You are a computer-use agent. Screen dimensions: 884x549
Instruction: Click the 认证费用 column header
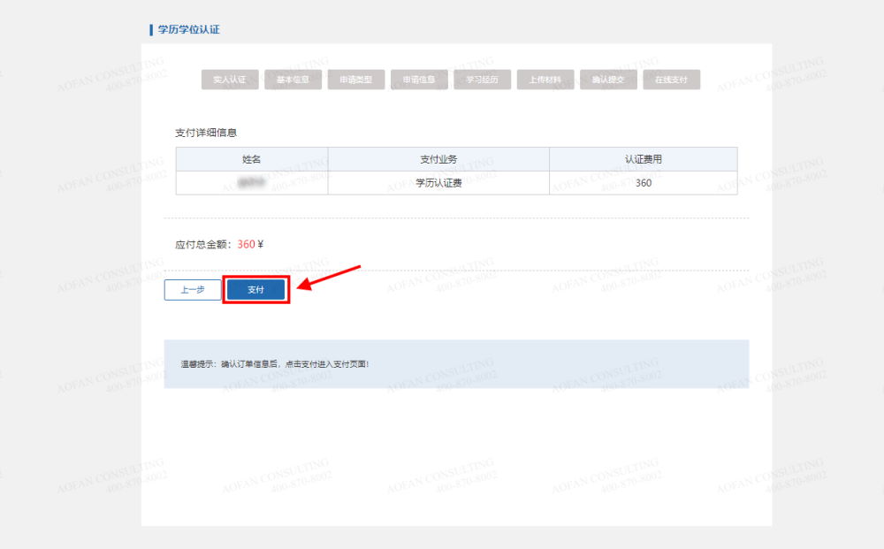[x=643, y=159]
